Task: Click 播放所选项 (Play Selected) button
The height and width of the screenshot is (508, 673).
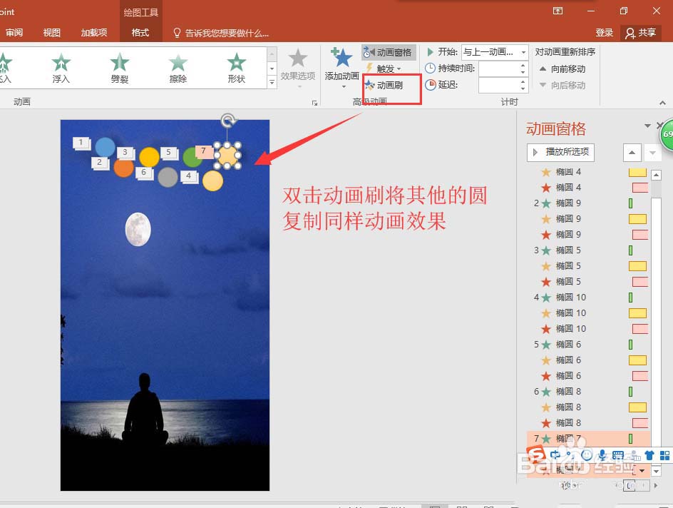Action: click(560, 152)
